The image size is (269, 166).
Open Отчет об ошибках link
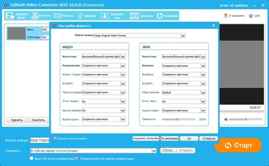coord(234,5)
